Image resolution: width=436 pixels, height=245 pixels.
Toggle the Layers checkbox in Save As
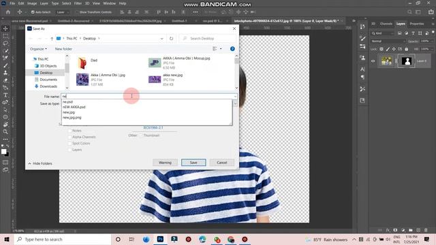[x=69, y=150]
